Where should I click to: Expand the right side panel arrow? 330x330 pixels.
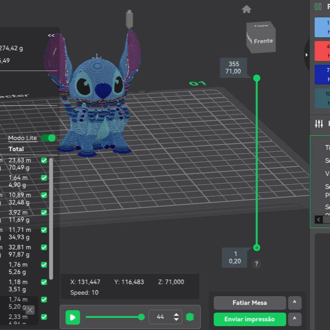306,55
